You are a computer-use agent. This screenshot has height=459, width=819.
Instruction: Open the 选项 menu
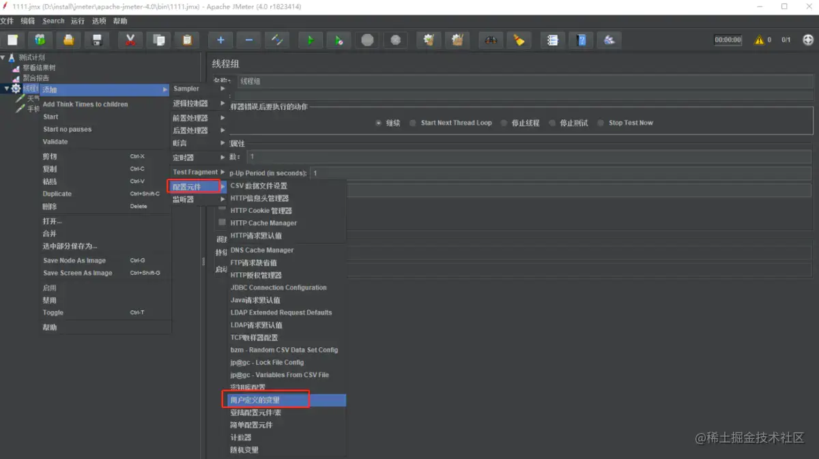pos(99,21)
